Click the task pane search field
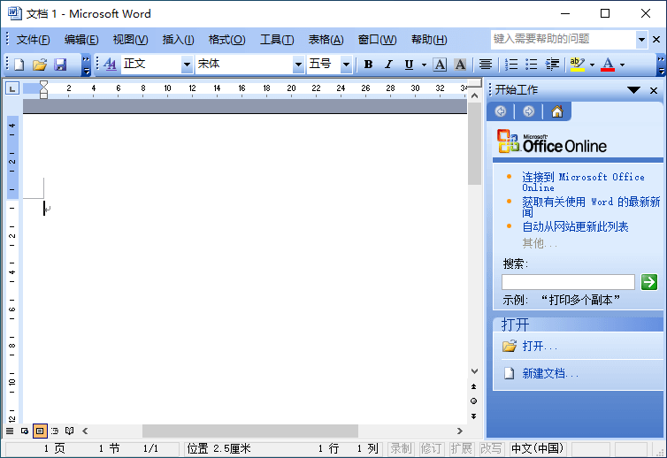Viewport: 667px width, 458px height. click(568, 281)
